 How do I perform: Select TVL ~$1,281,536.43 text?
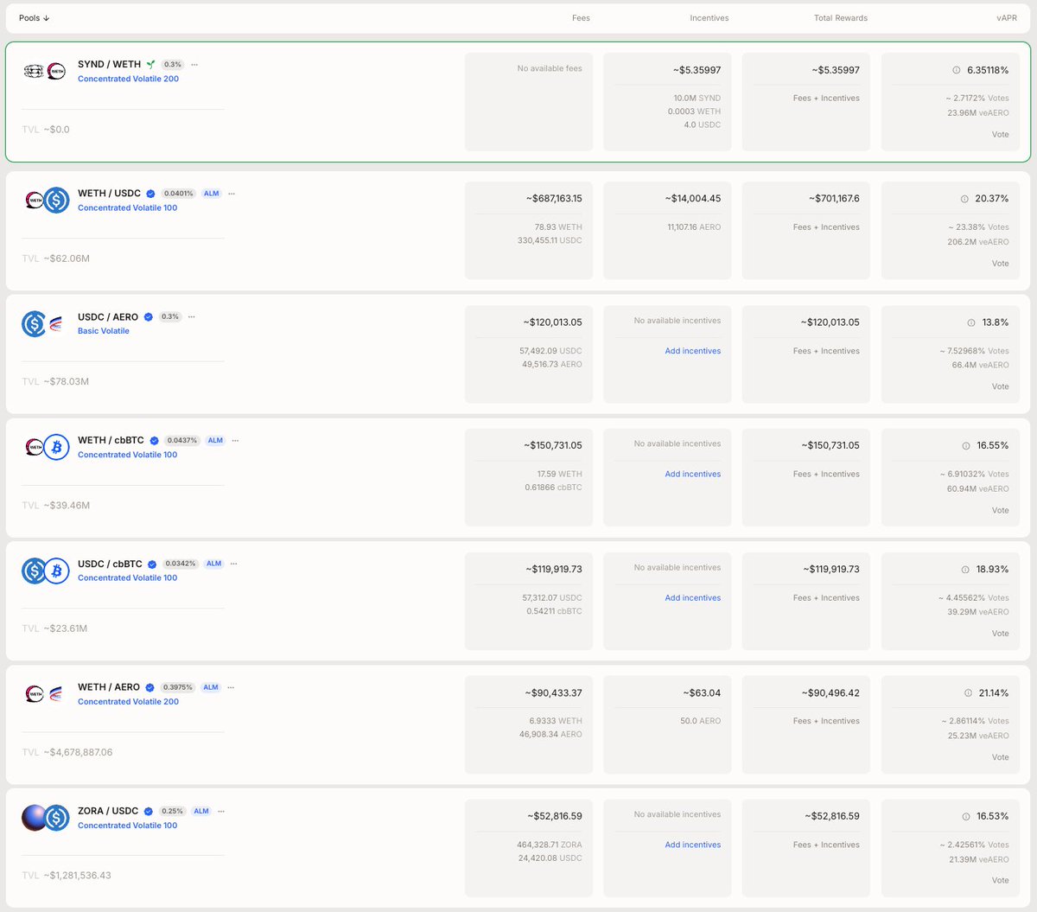coord(67,876)
